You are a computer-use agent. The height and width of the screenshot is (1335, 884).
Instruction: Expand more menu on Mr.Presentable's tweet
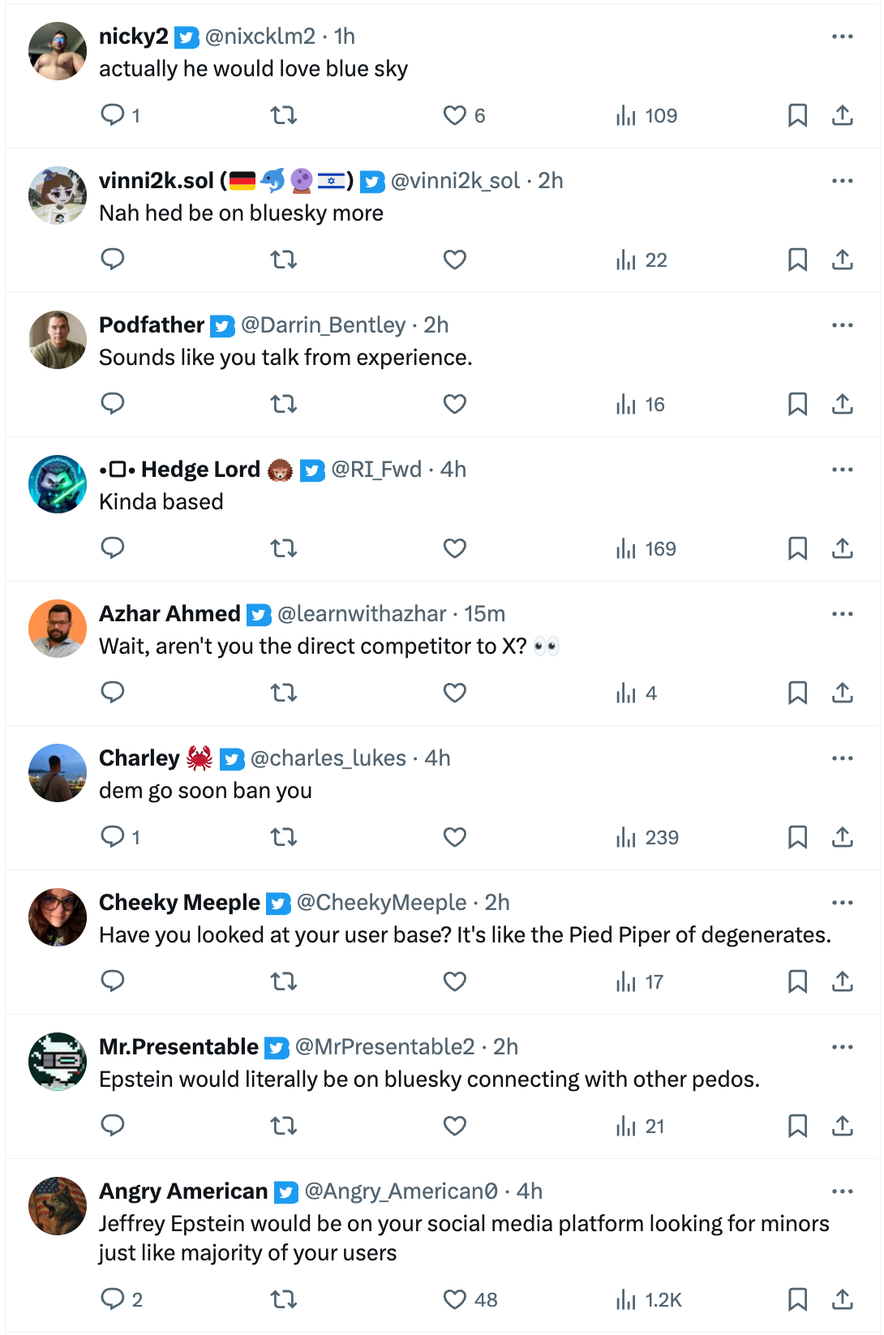[843, 1047]
